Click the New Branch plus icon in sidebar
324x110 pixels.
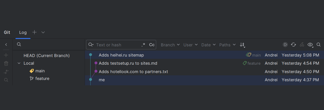tap(6, 55)
